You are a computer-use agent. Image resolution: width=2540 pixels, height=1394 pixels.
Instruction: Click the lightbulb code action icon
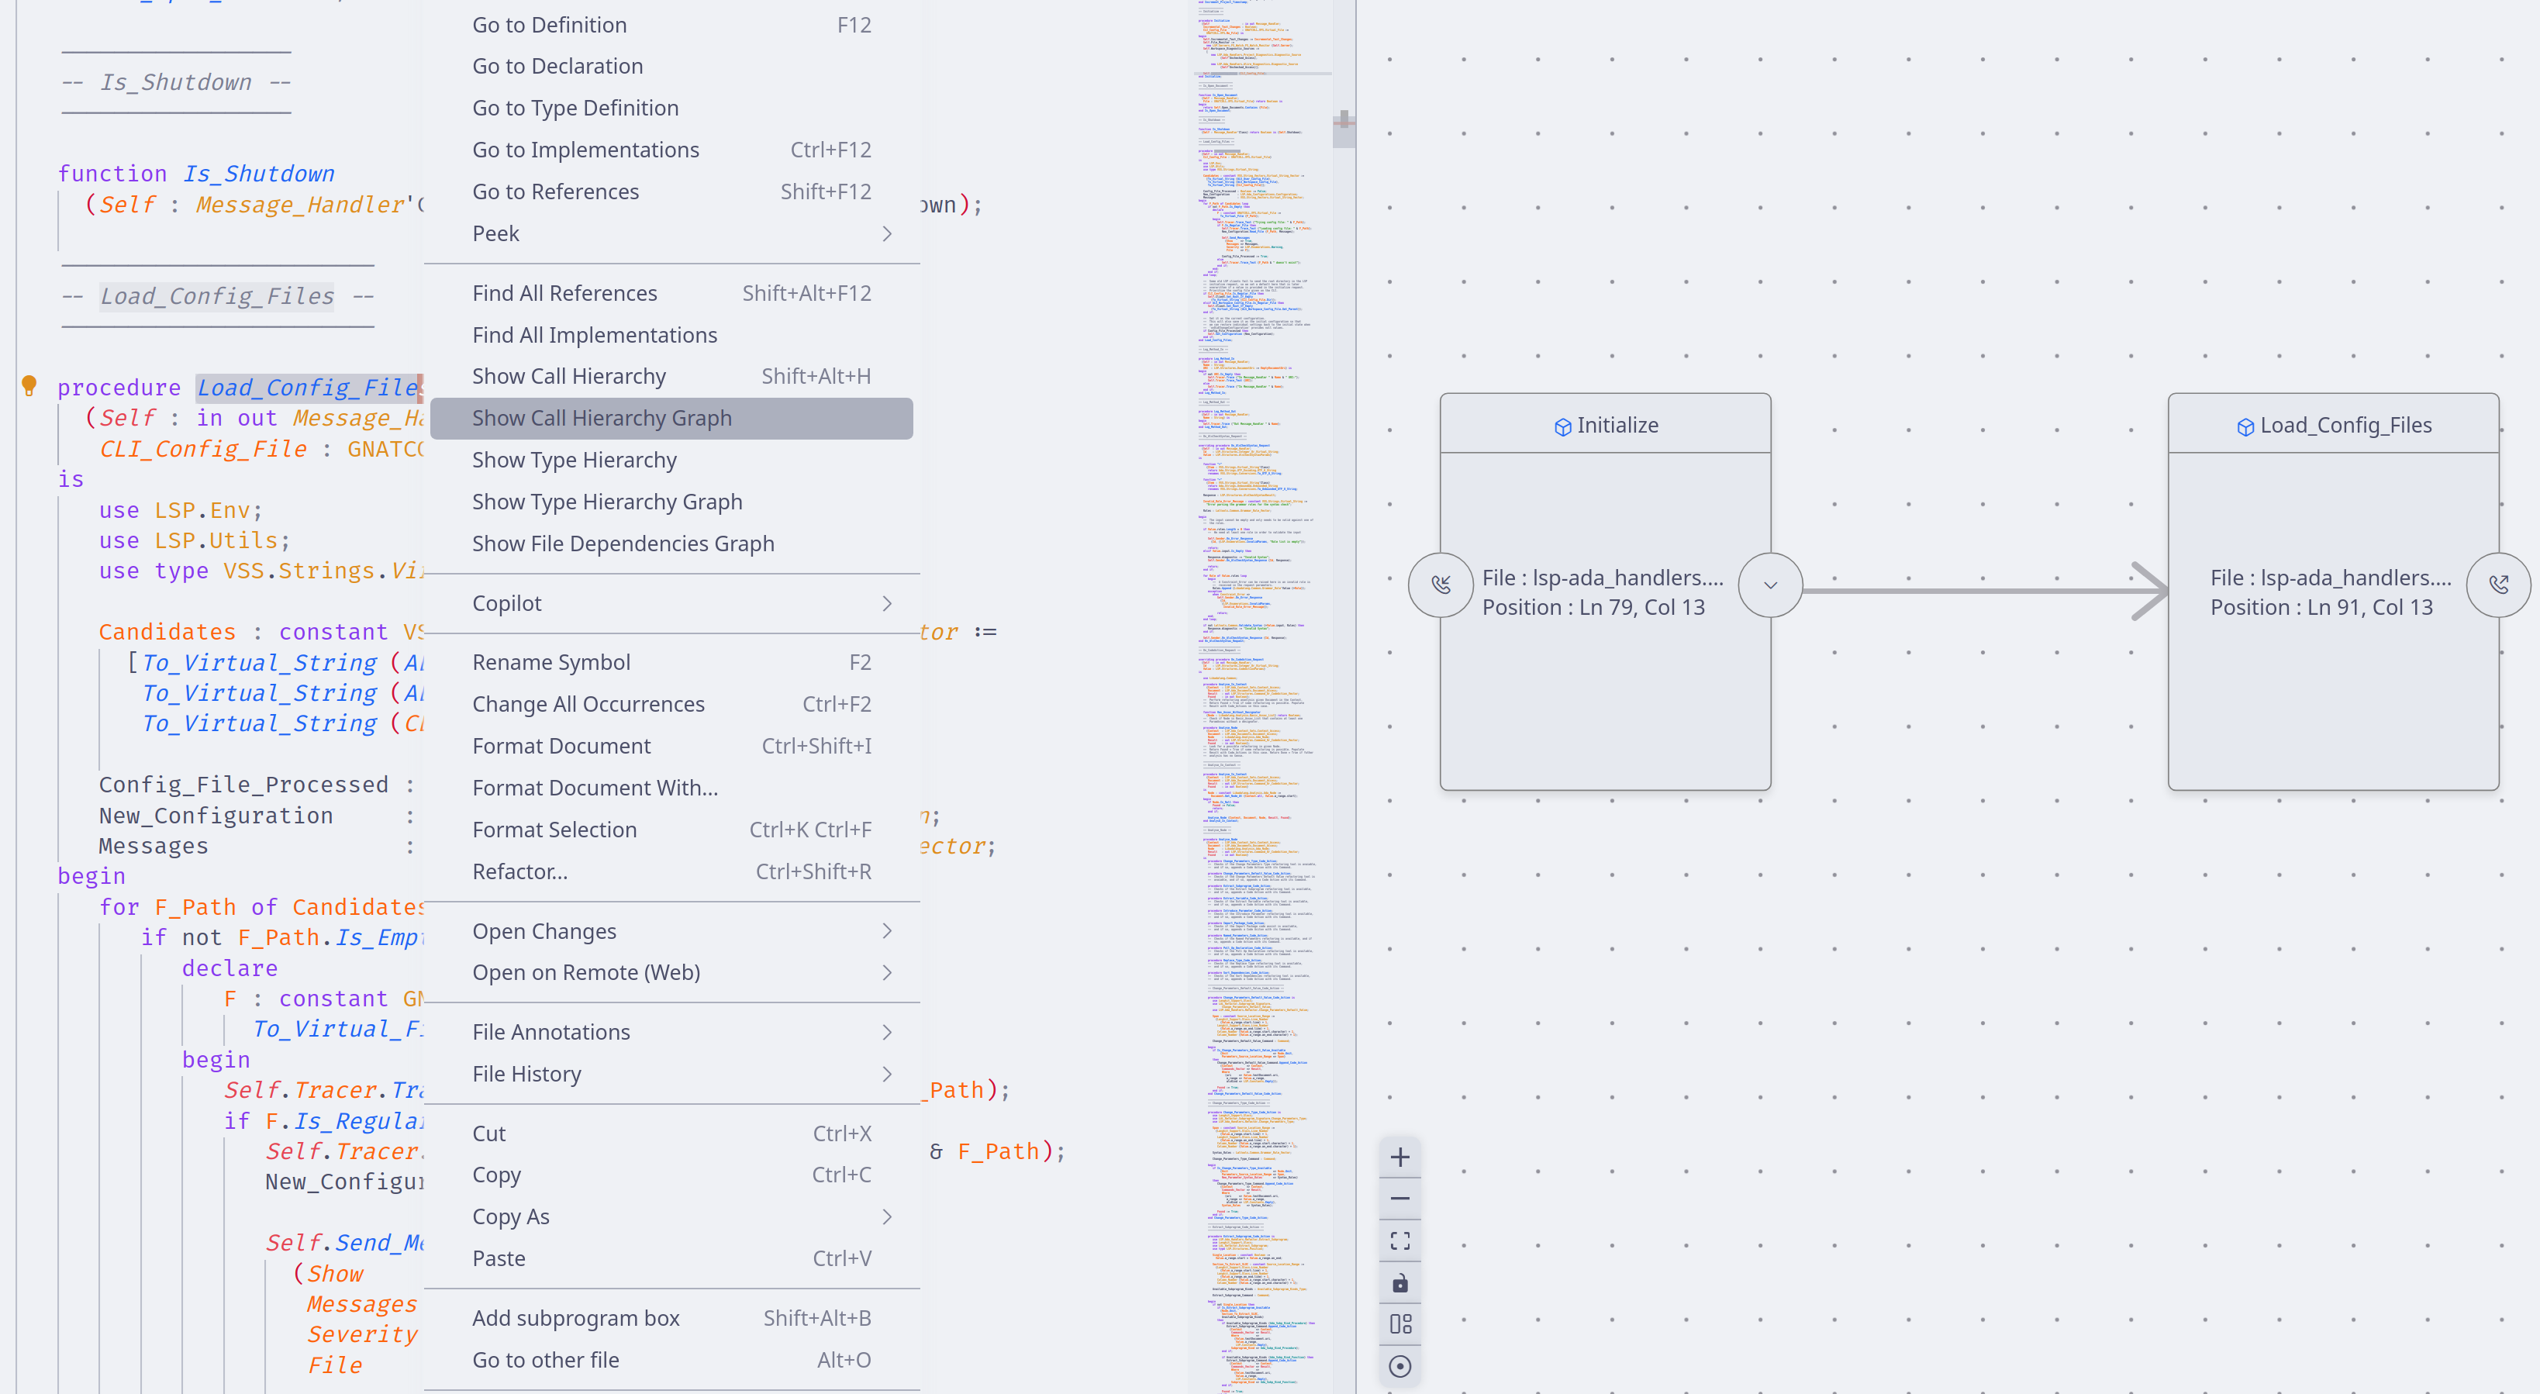29,385
